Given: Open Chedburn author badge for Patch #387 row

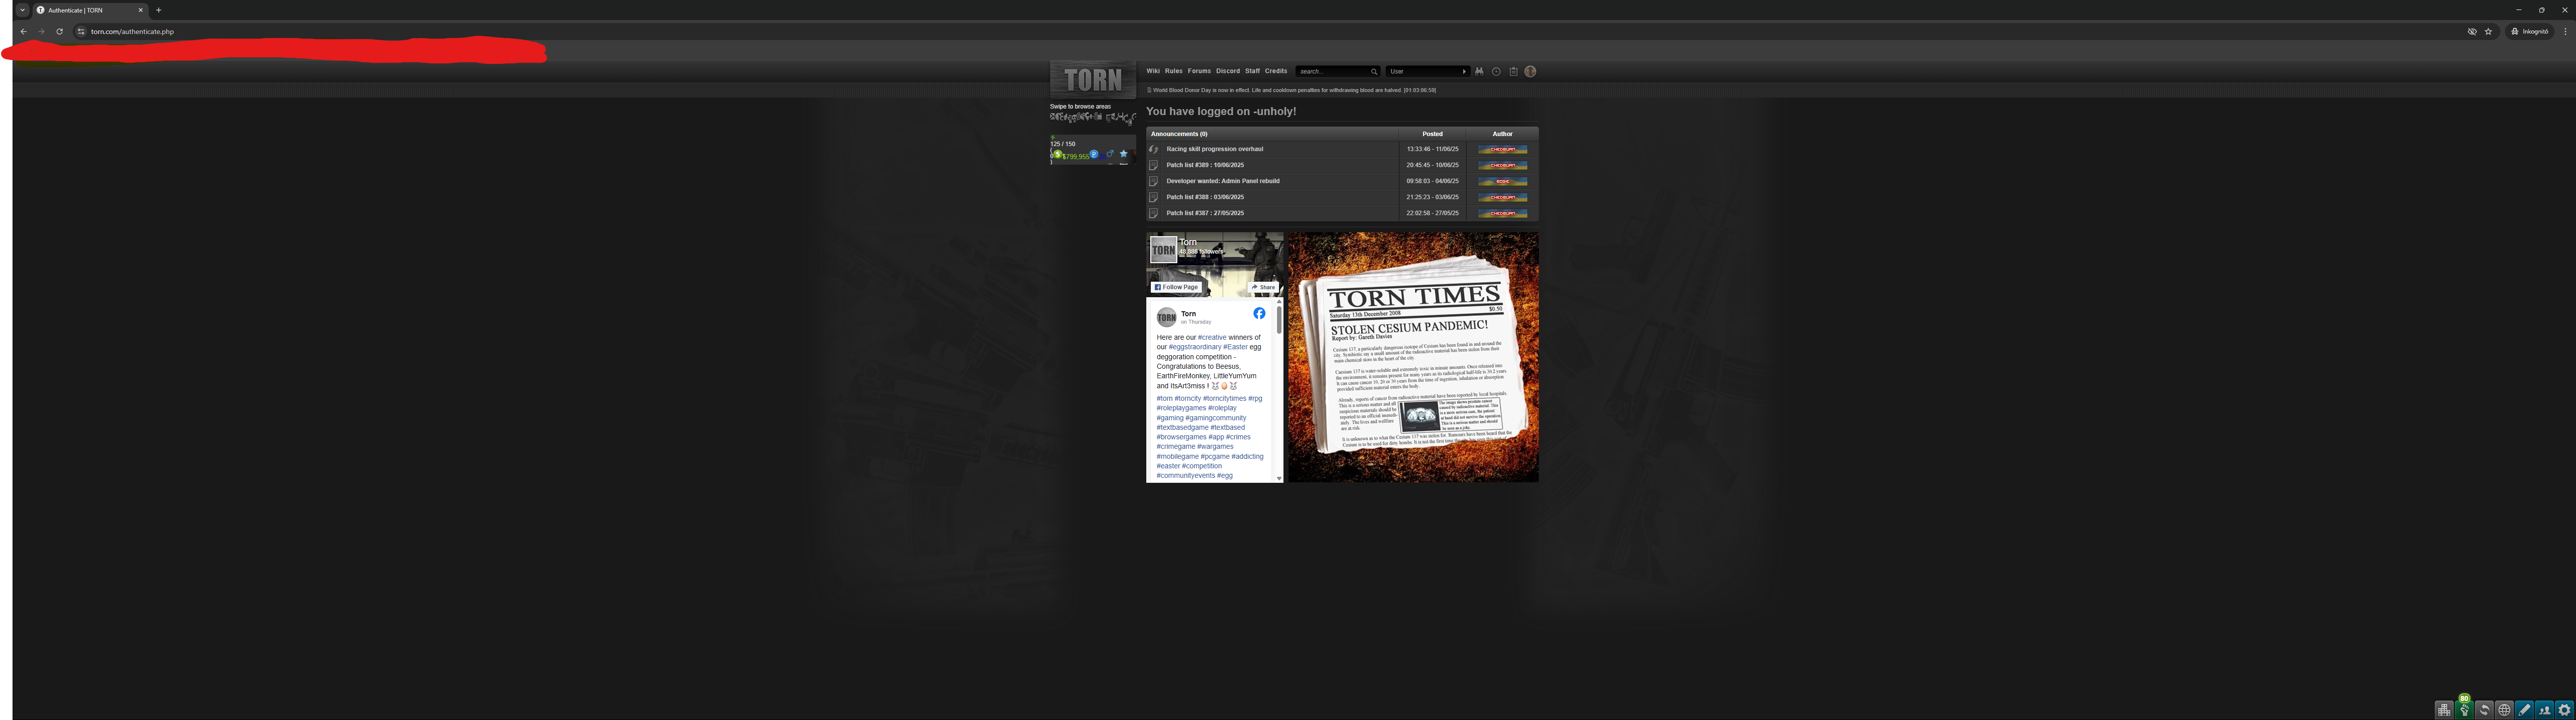Looking at the screenshot, I should [1503, 214].
